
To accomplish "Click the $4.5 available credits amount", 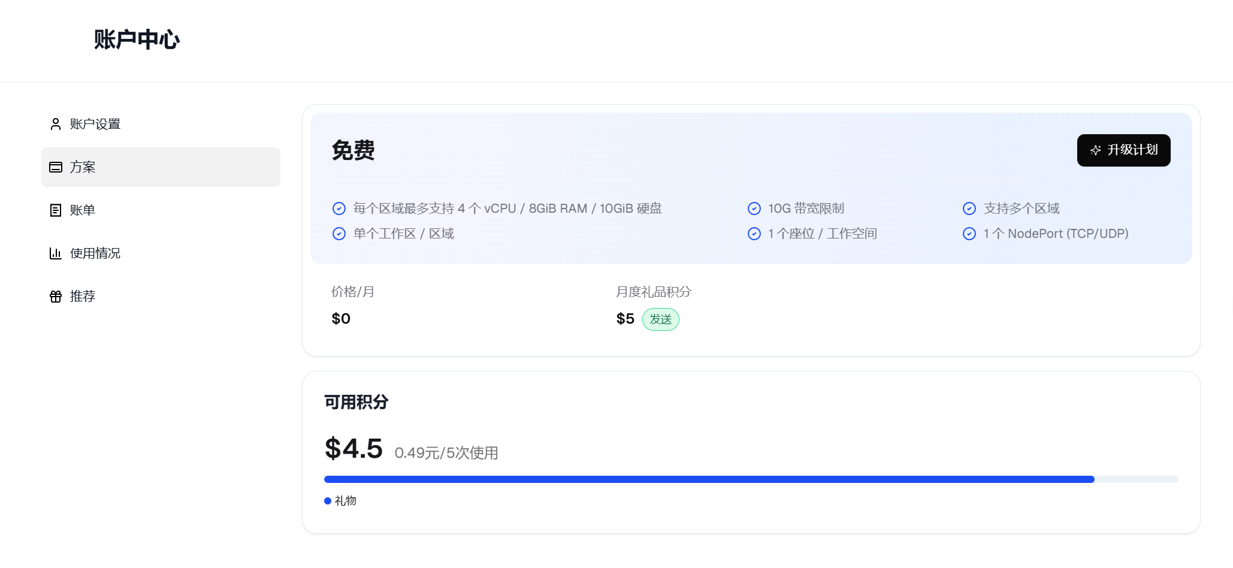I will [353, 449].
